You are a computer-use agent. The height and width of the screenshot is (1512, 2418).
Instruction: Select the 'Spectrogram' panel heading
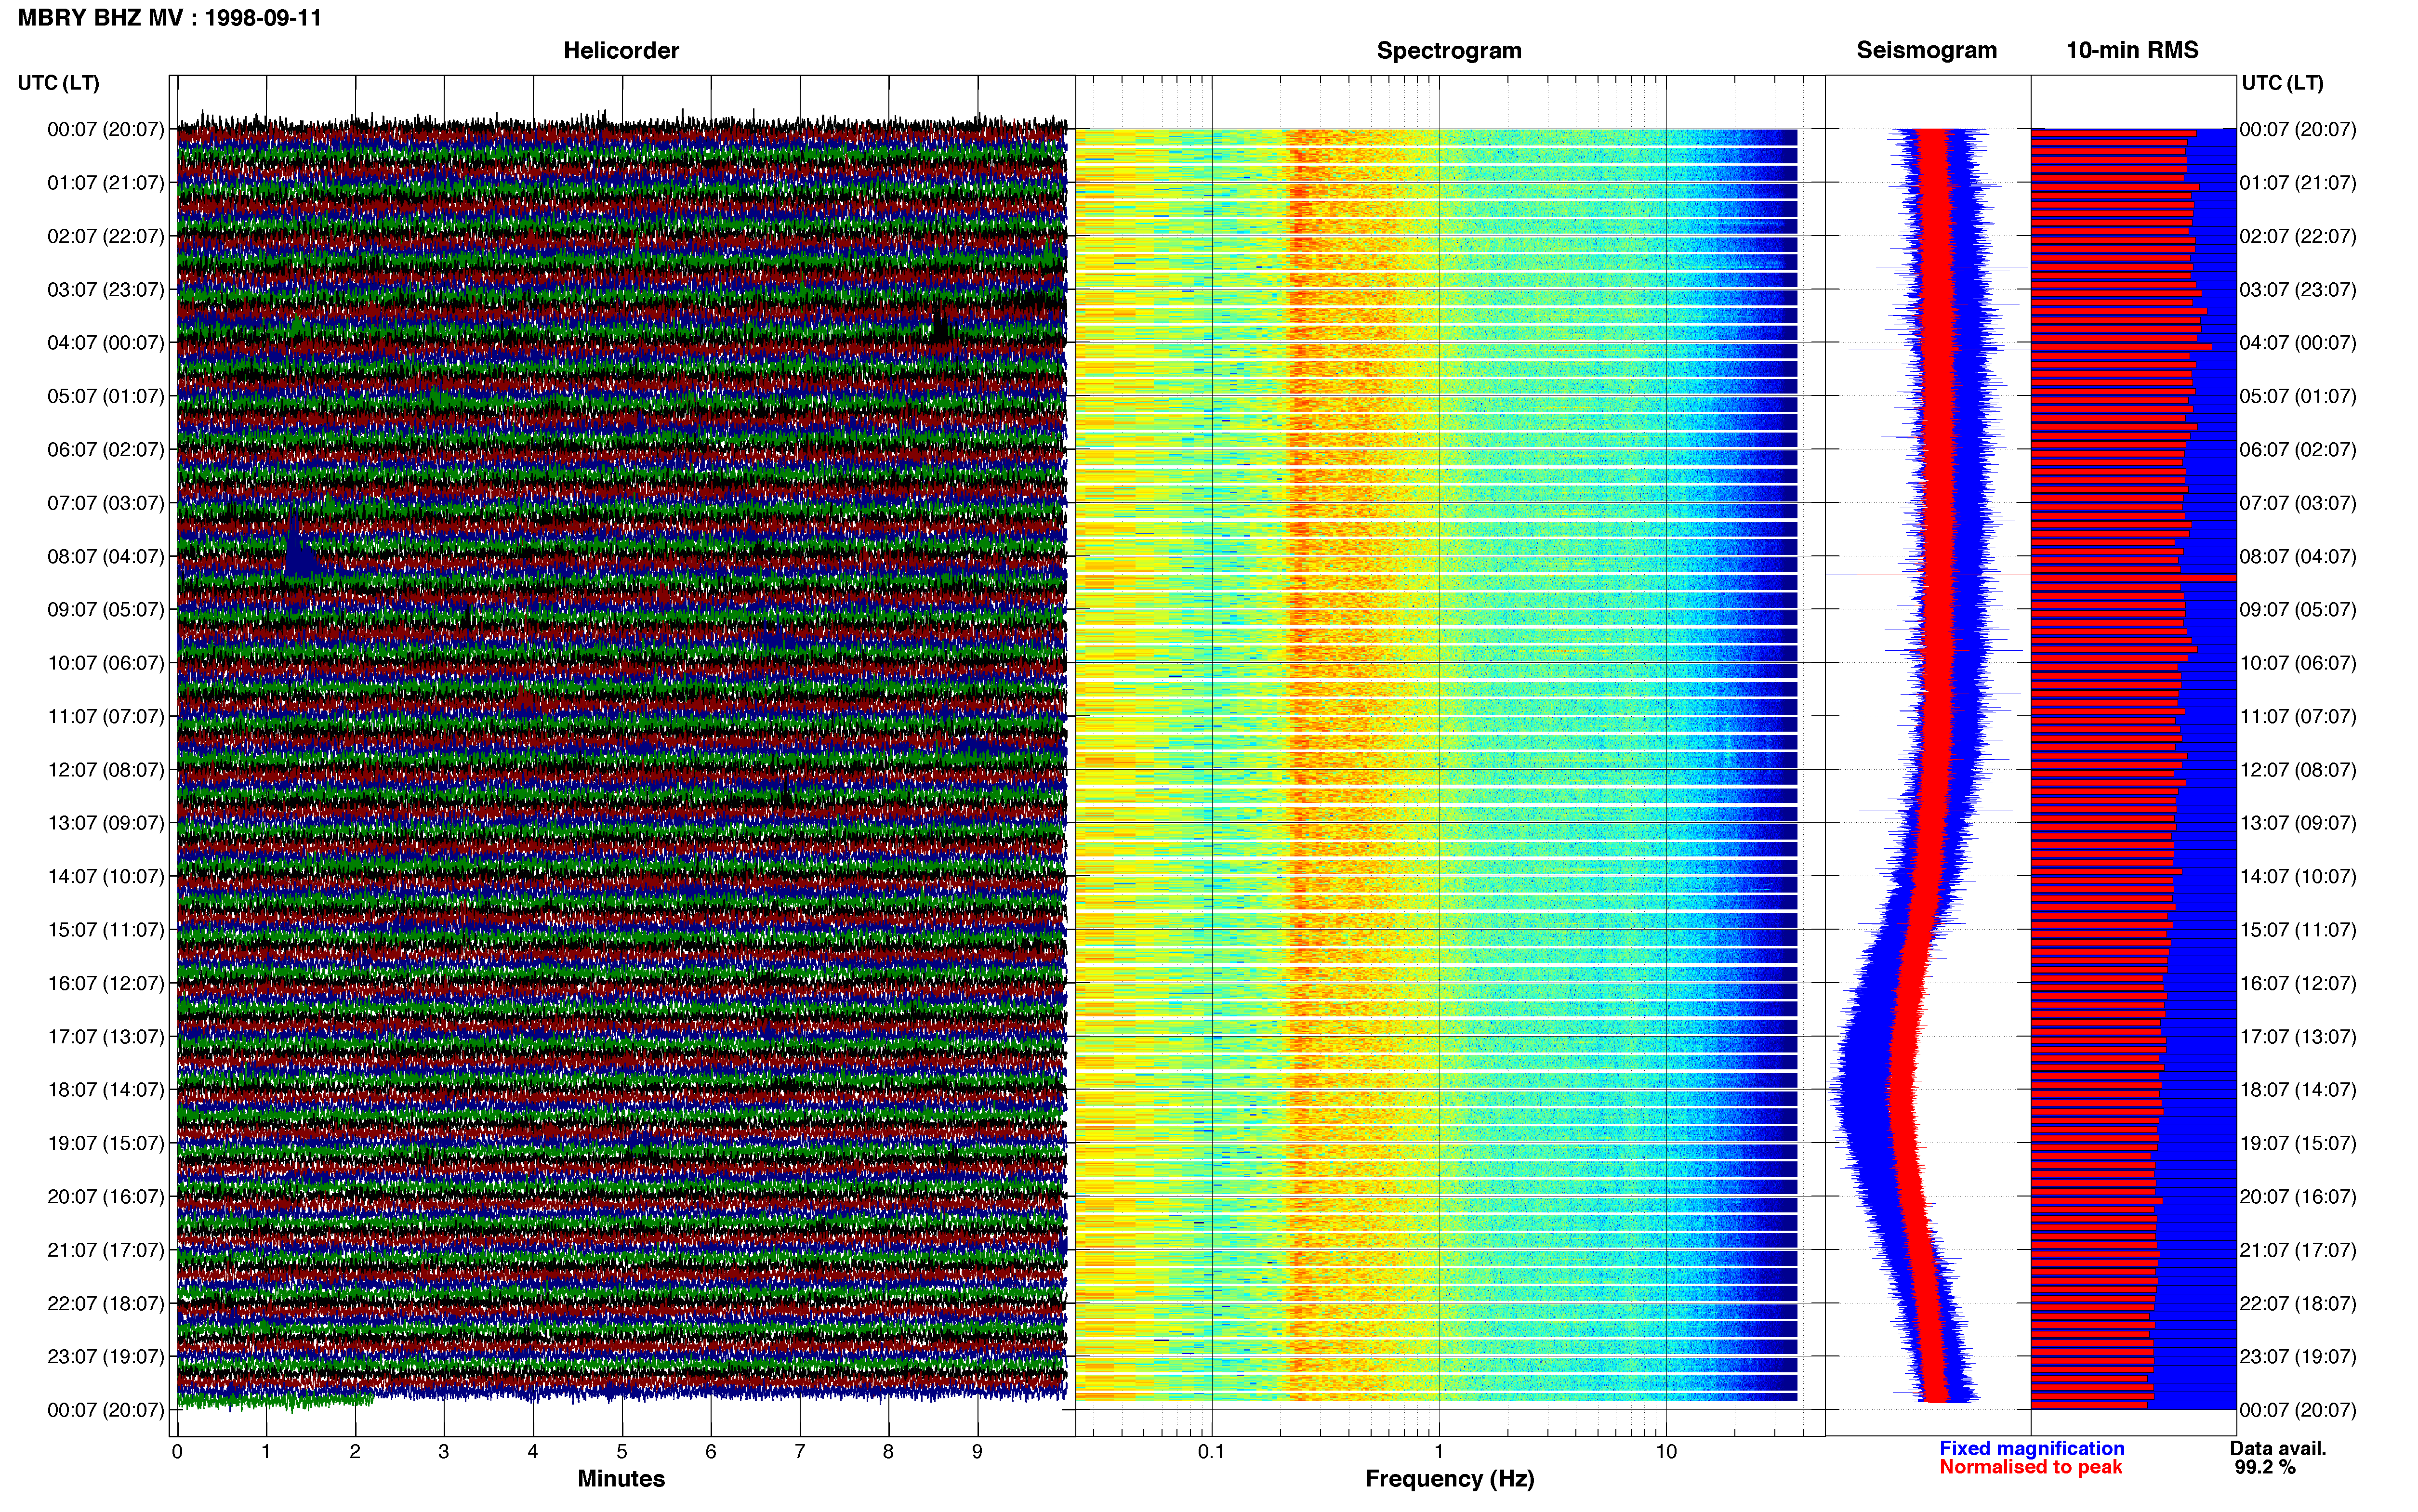point(1449,51)
